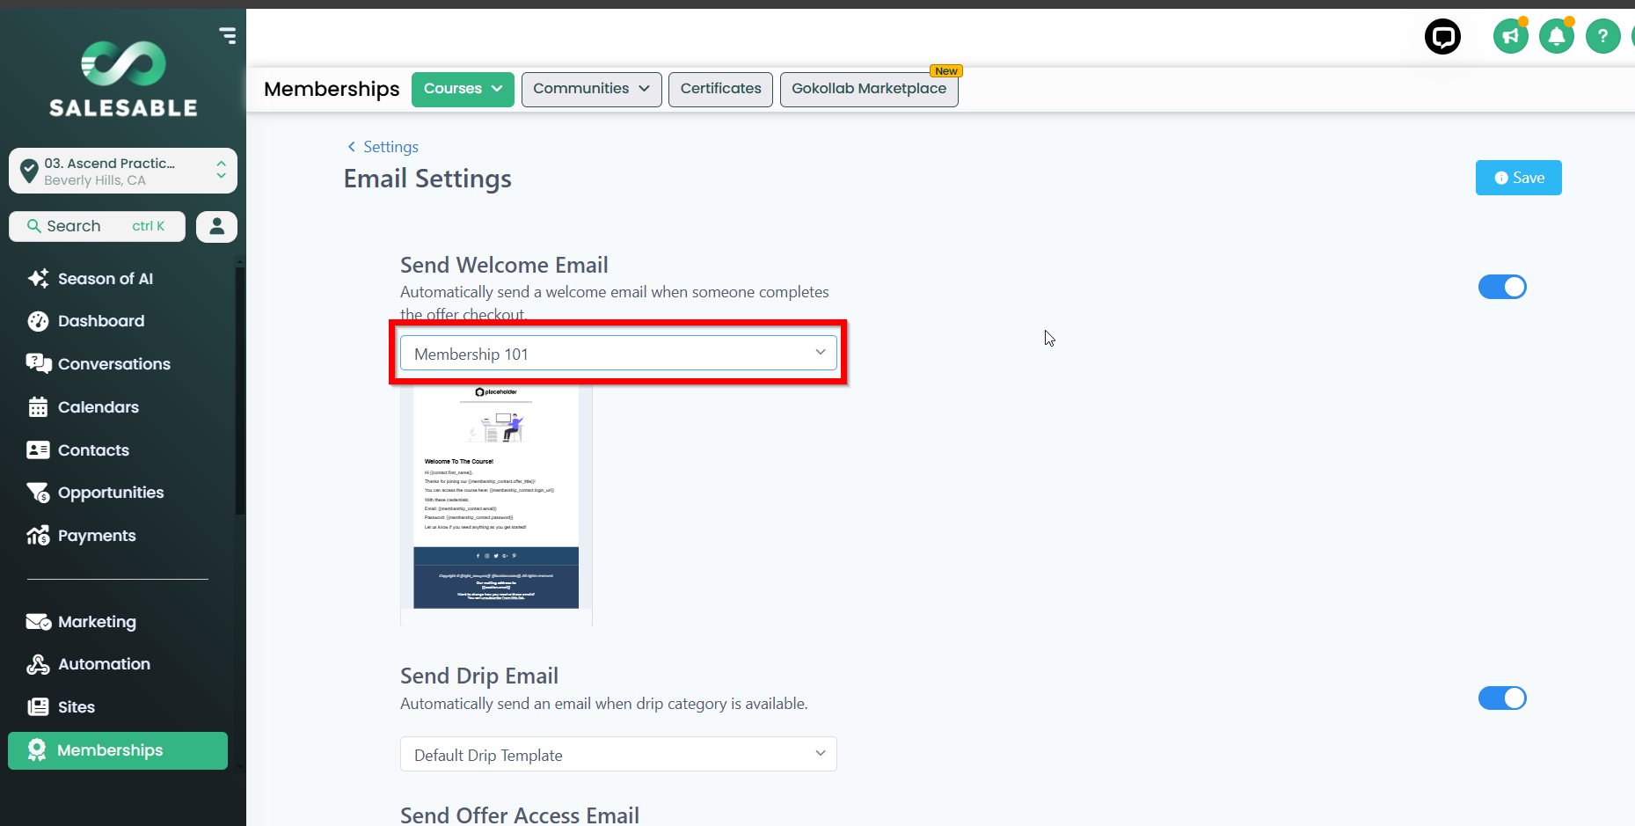The image size is (1635, 826).
Task: Click the Memberships page title
Action: 332,89
